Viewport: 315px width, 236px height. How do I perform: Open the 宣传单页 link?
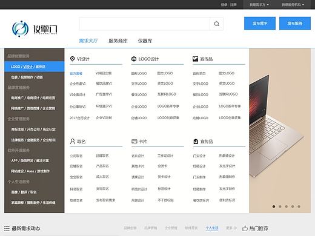pyautogui.click(x=199, y=74)
